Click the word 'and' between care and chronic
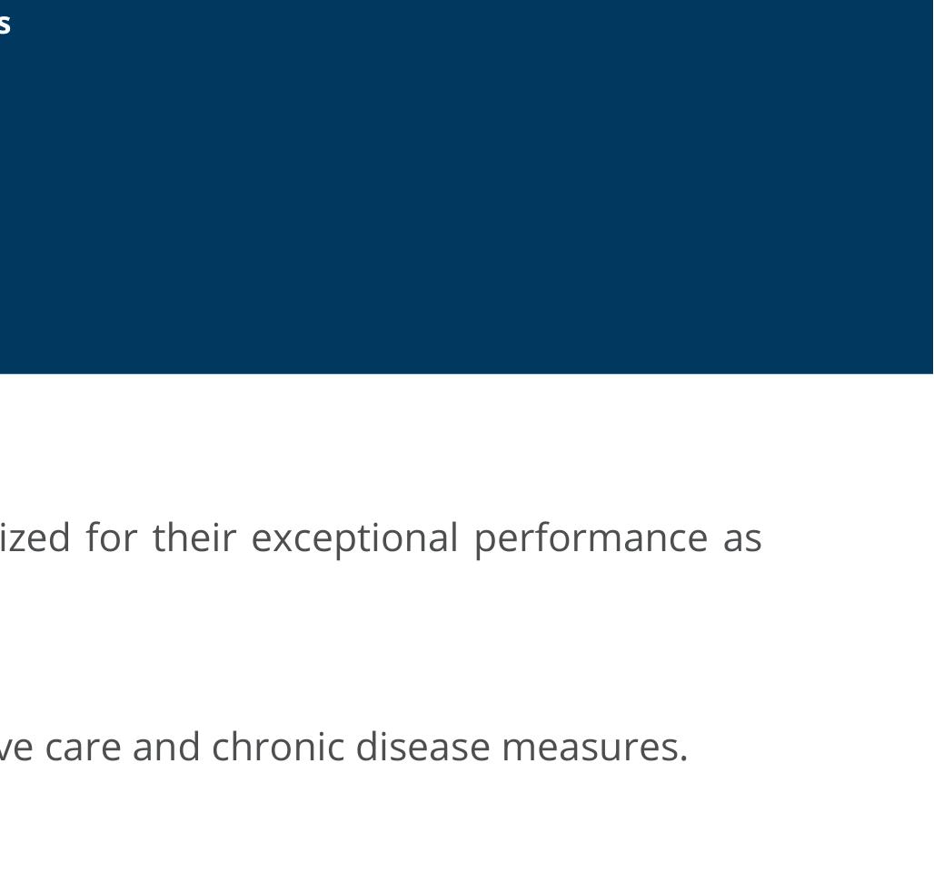This screenshot has height=894, width=934. pyautogui.click(x=166, y=746)
